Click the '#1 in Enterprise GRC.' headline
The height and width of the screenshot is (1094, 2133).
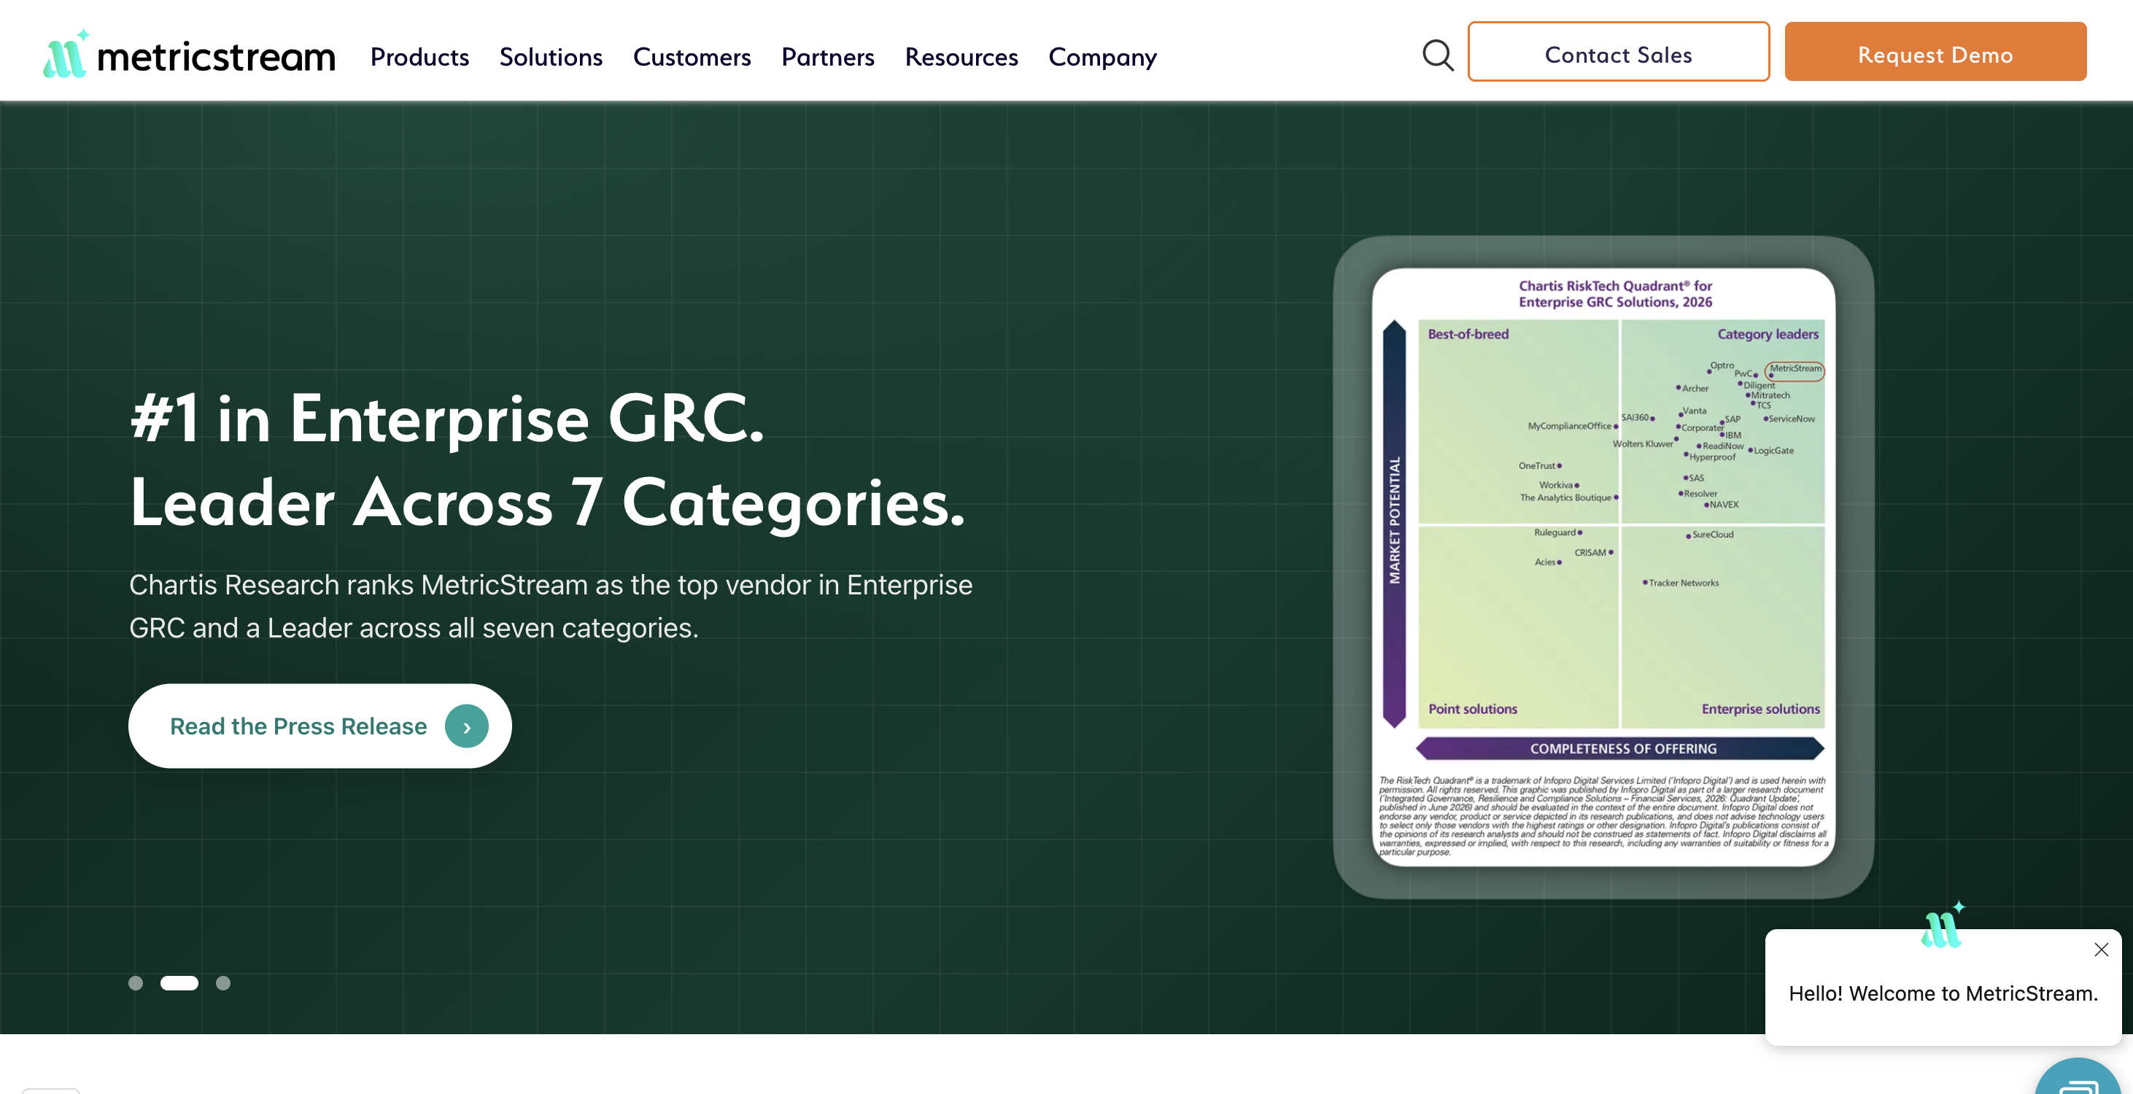tap(447, 419)
